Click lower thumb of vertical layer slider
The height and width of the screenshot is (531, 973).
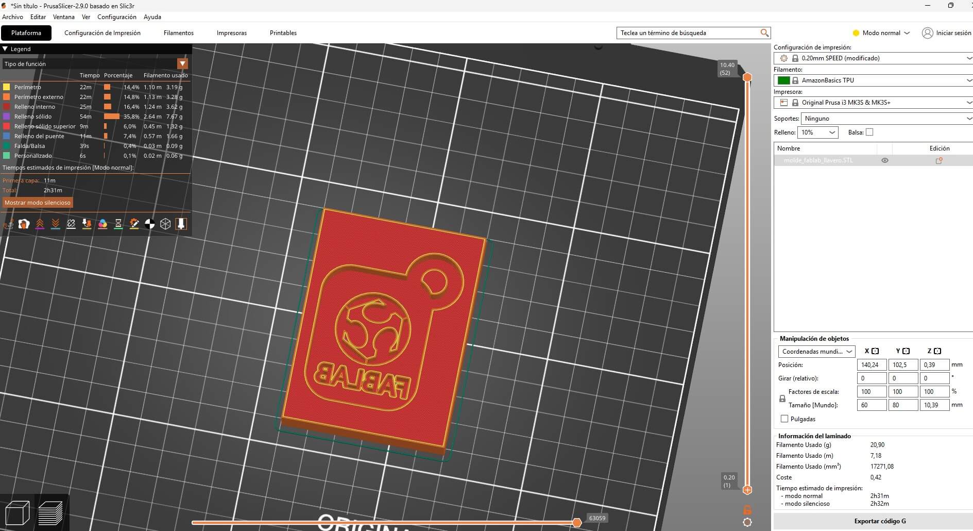[747, 490]
